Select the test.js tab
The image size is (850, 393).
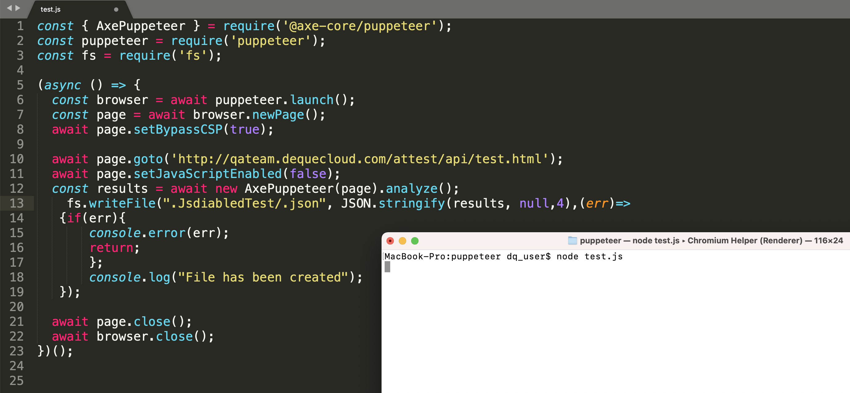click(x=51, y=9)
